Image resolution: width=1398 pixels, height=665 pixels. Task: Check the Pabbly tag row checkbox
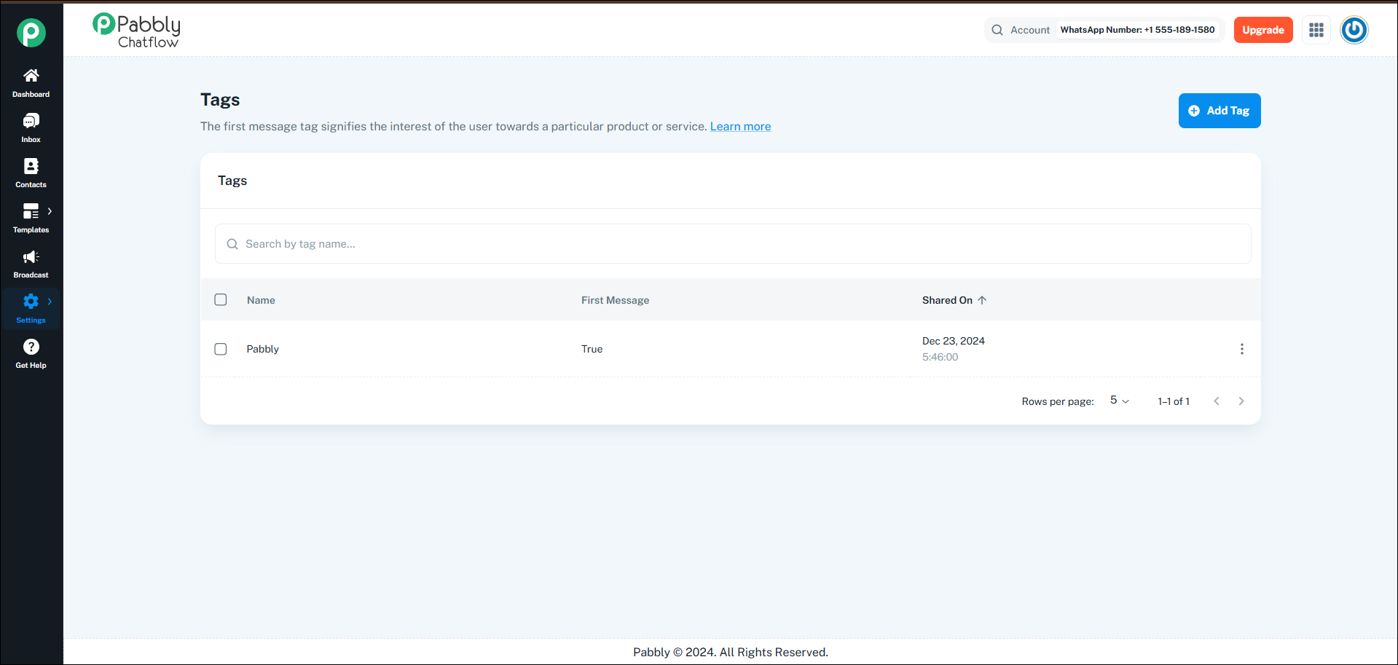coord(221,349)
